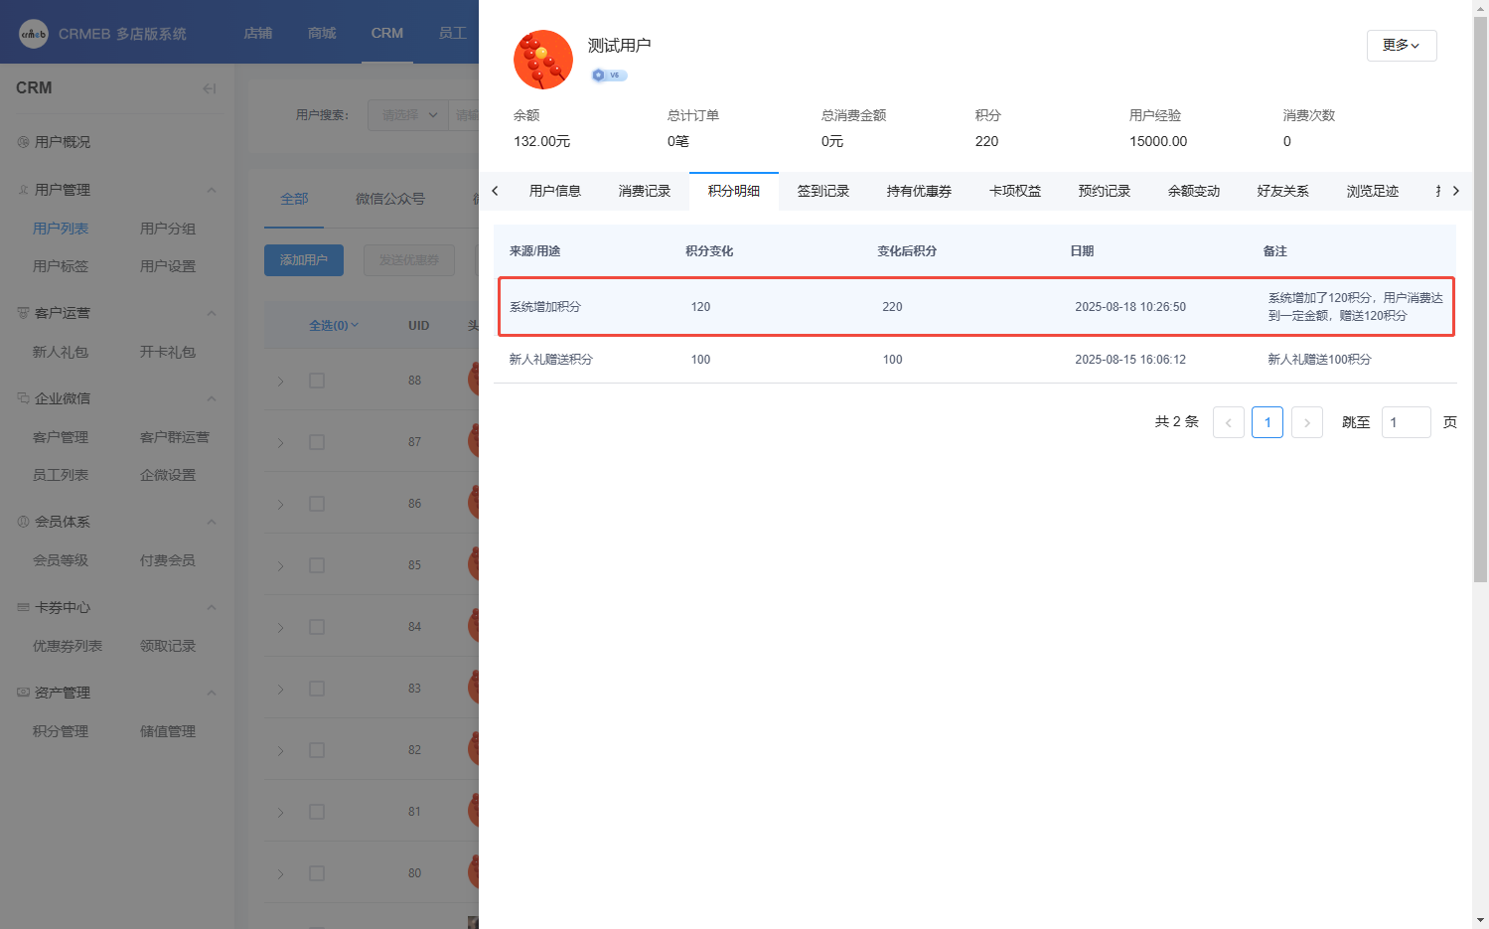The height and width of the screenshot is (929, 1489).
Task: Click the test user's avatar image
Action: coord(542,60)
